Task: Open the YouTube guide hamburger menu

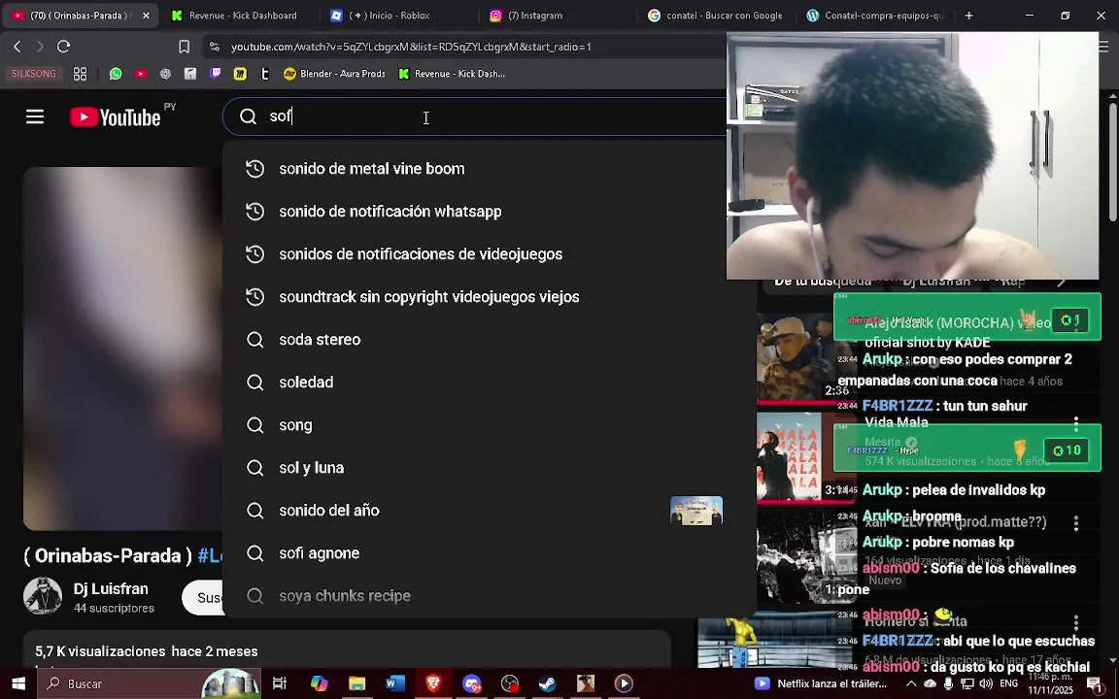Action: tap(35, 116)
